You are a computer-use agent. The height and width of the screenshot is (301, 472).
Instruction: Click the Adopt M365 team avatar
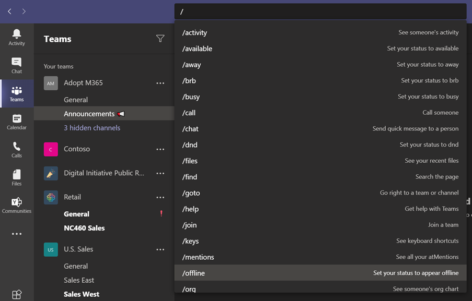[x=51, y=83]
